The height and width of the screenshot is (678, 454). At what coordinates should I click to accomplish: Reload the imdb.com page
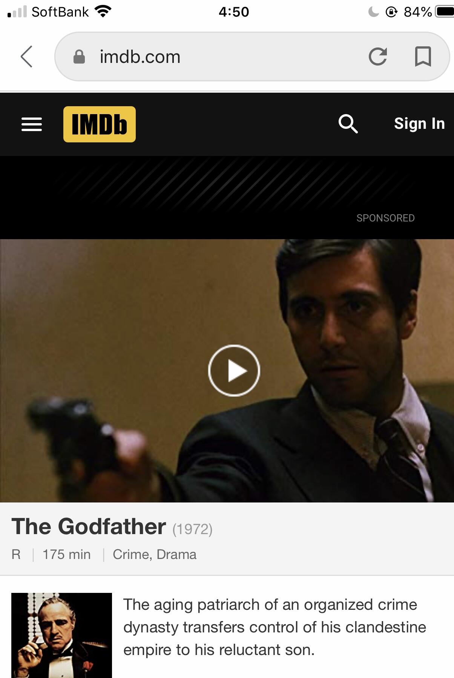378,57
